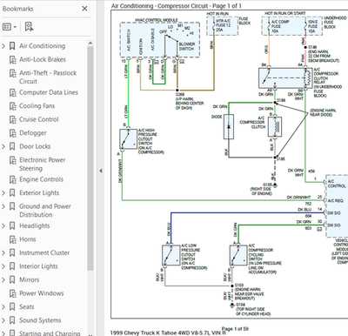This screenshot has height=336, width=348.
Task: Open the bookmarks options menu dropdown
Action: pyautogui.click(x=10, y=27)
